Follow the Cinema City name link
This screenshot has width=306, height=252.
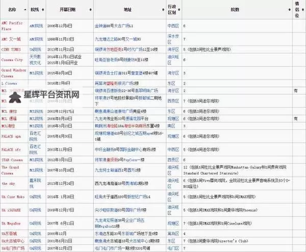[x=12, y=60]
